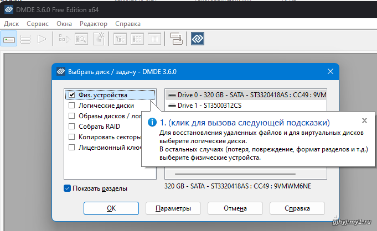Open the Диск menu
Viewport: 377px width, 231px height.
(11, 24)
